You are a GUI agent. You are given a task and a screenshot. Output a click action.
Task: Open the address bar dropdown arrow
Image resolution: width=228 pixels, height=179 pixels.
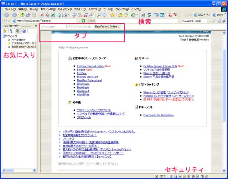[x=78, y=21]
